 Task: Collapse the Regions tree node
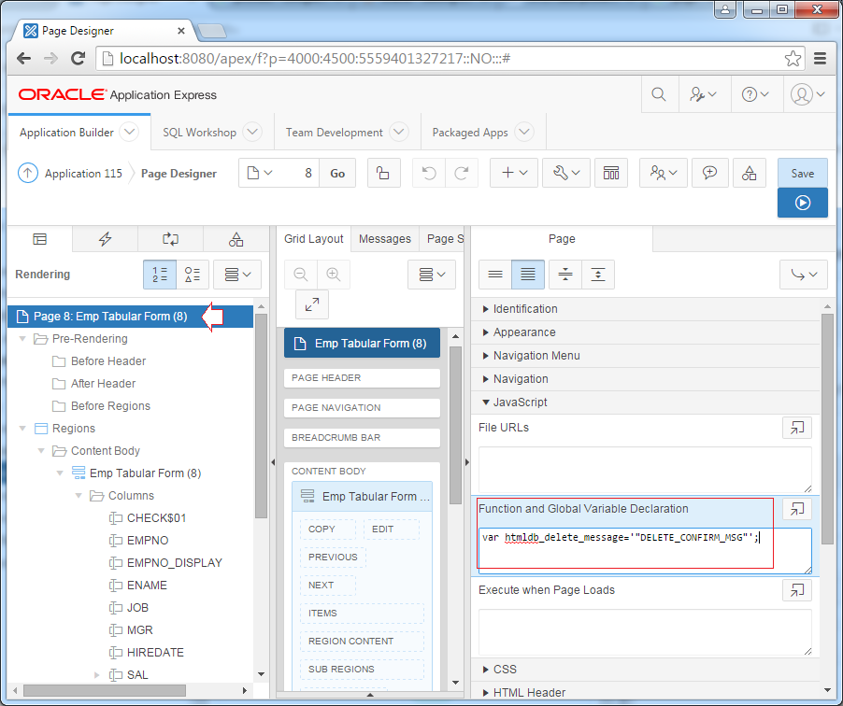tap(22, 429)
